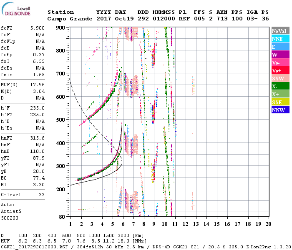The width and height of the screenshot is (292, 250).
Task: Click the hmF2 value 315.6
Action: click(x=37, y=138)
